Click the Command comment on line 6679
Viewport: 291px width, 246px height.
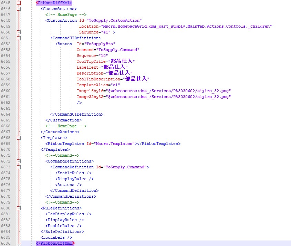(62, 202)
